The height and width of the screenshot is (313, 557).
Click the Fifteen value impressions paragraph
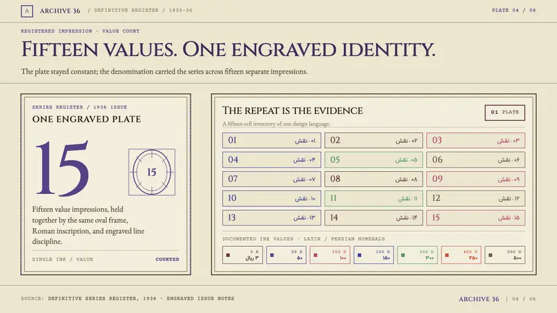[88, 225]
